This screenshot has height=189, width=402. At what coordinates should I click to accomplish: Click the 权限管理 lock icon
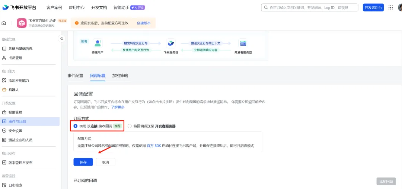pyautogui.click(x=4, y=112)
